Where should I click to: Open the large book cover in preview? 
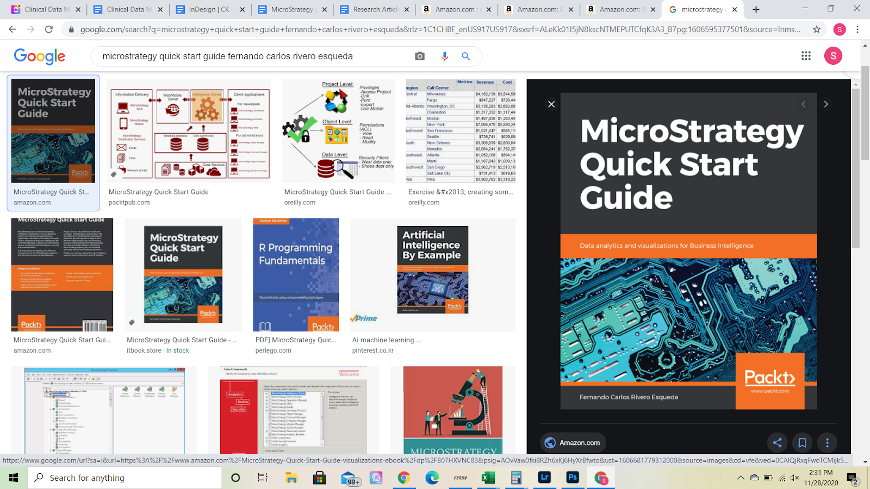coord(689,251)
